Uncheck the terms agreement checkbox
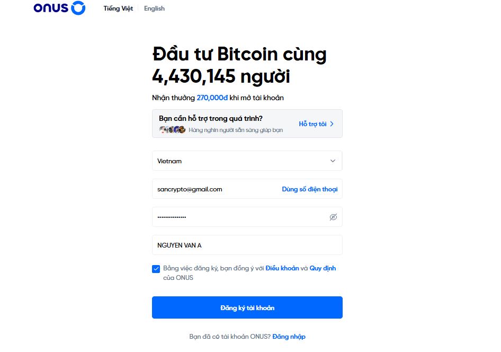The width and height of the screenshot is (501, 352). (x=156, y=269)
